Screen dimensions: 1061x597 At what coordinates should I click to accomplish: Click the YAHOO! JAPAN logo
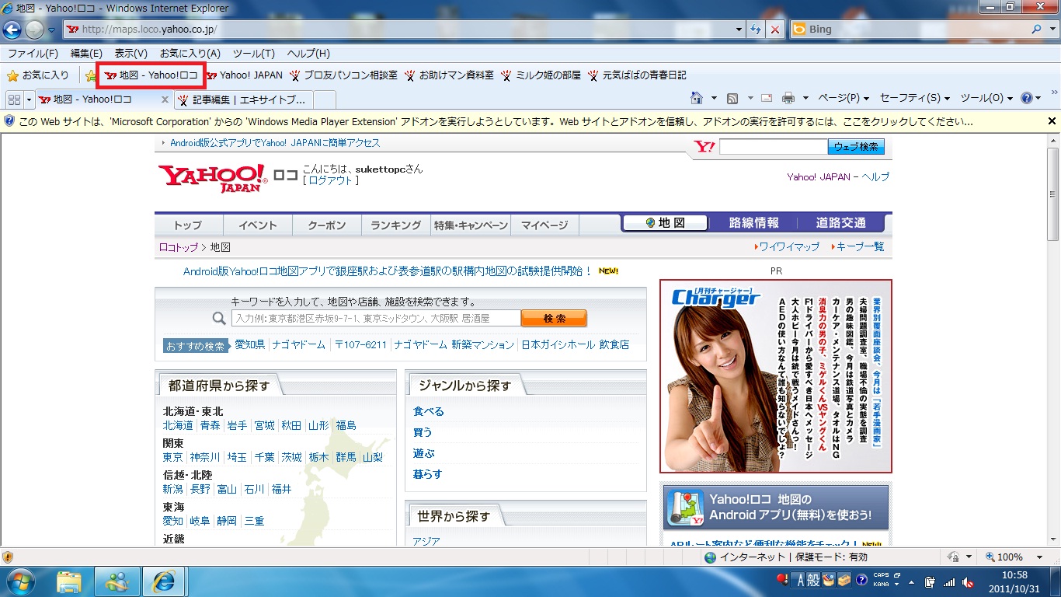[x=213, y=177]
